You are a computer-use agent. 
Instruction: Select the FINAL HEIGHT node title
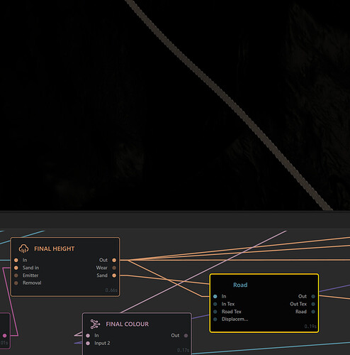(55, 248)
